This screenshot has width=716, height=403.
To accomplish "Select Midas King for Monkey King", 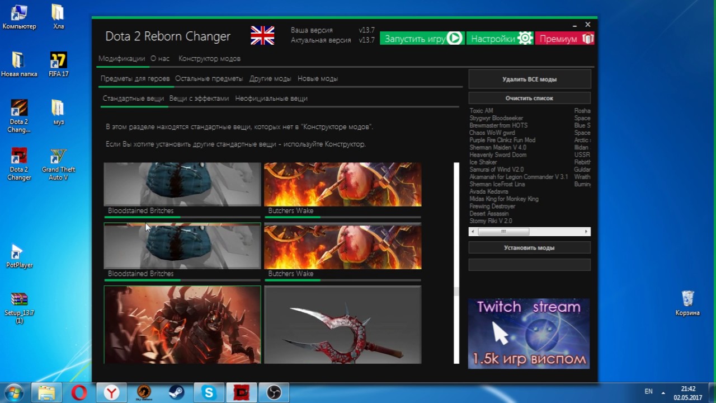I will [x=504, y=199].
